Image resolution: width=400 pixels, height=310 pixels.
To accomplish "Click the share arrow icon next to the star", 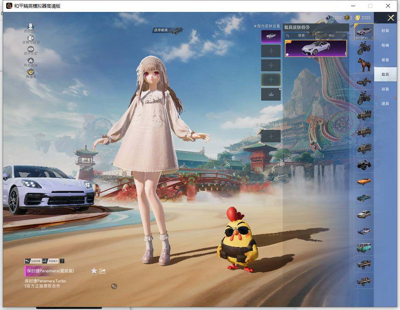I will click(x=103, y=271).
